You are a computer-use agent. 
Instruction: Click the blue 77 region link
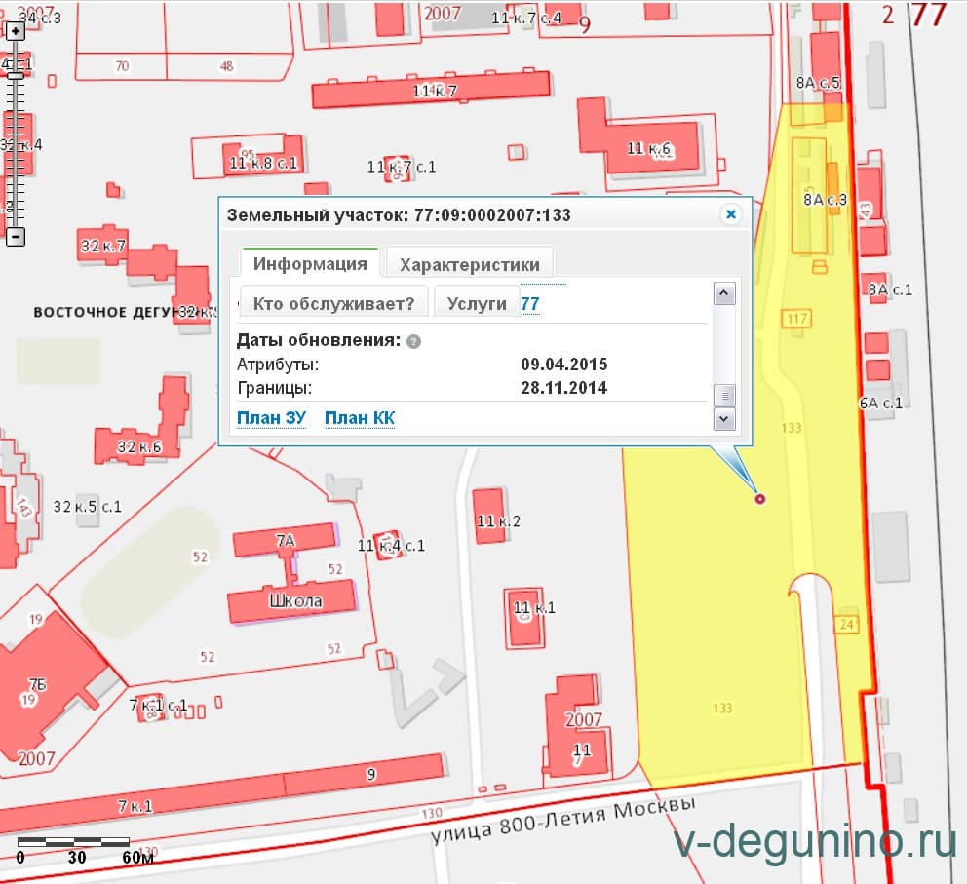pos(530,304)
